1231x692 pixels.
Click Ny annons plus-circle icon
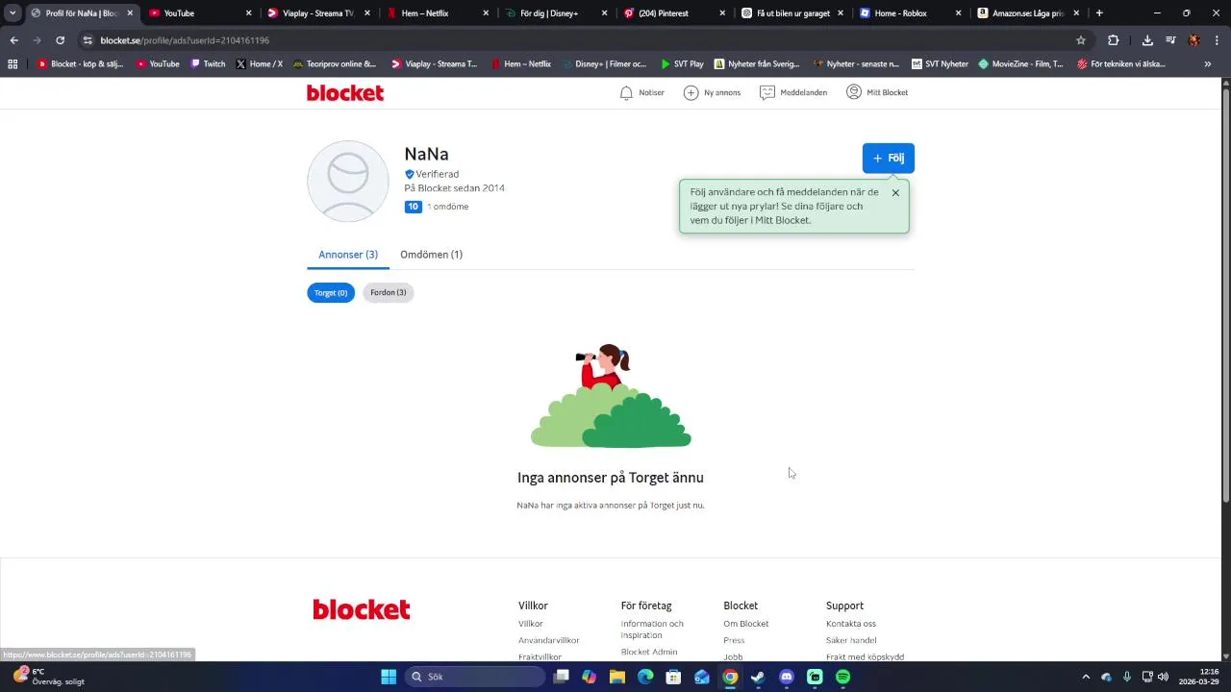(691, 92)
